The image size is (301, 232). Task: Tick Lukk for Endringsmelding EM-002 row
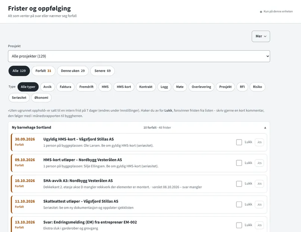tap(239, 225)
